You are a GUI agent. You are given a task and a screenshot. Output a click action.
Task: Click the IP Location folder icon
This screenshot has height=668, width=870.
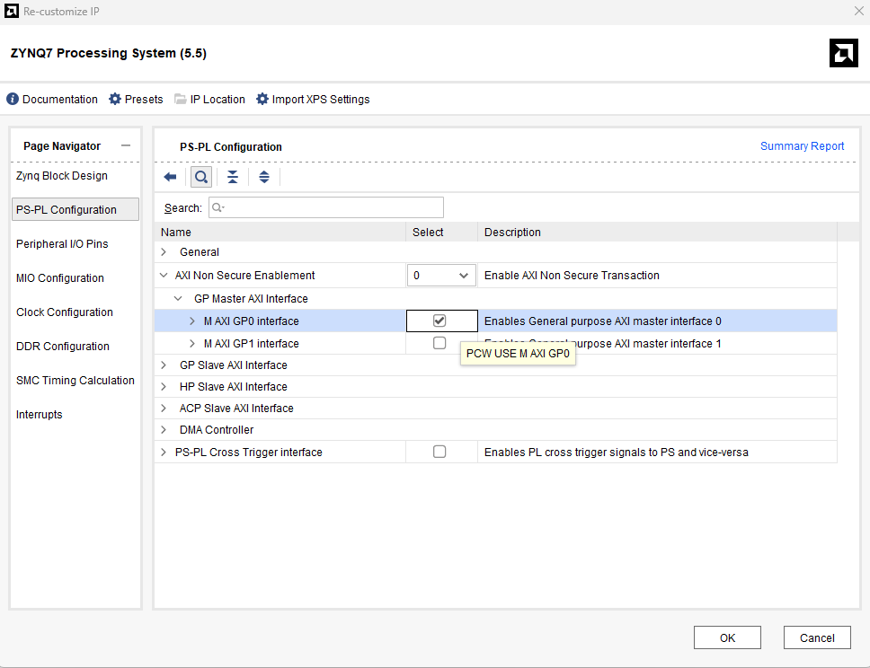coord(181,100)
